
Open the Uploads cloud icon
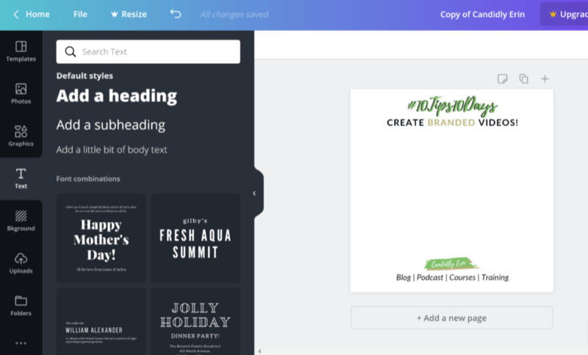(21, 258)
